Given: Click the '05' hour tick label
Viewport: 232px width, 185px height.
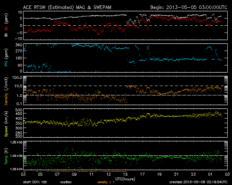Looking at the screenshot, I should tap(40, 174).
